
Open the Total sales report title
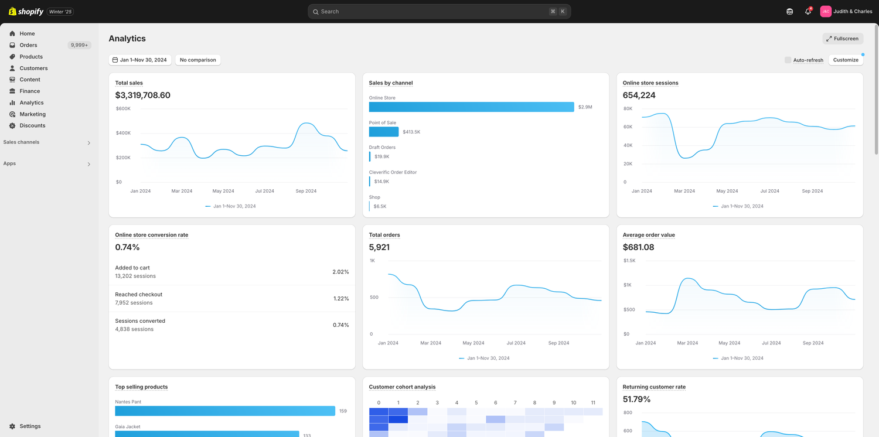129,83
